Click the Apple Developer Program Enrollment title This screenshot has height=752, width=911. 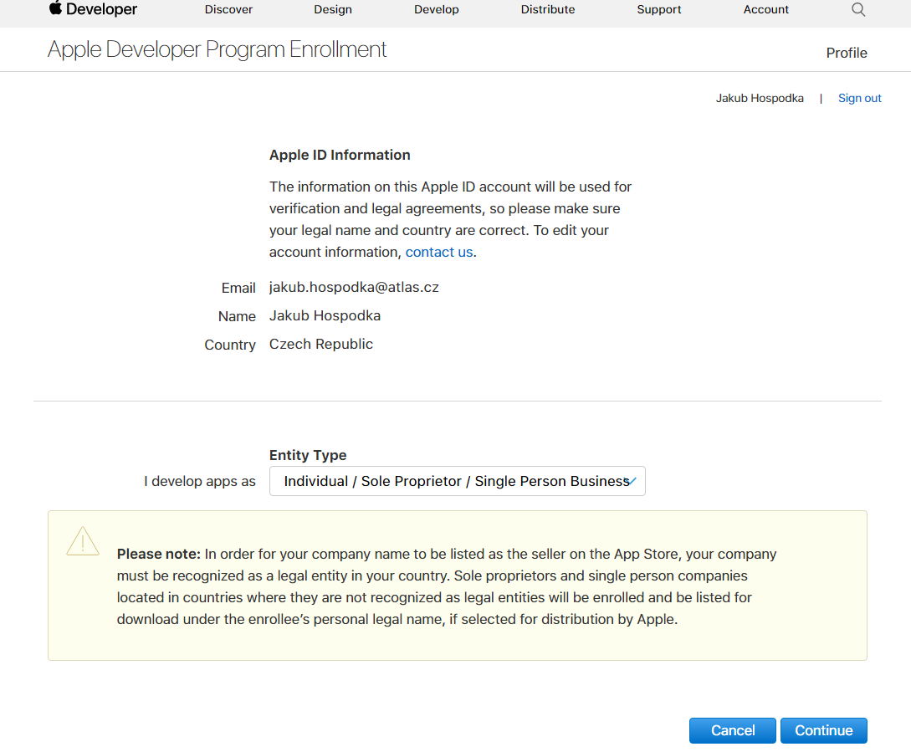[218, 49]
